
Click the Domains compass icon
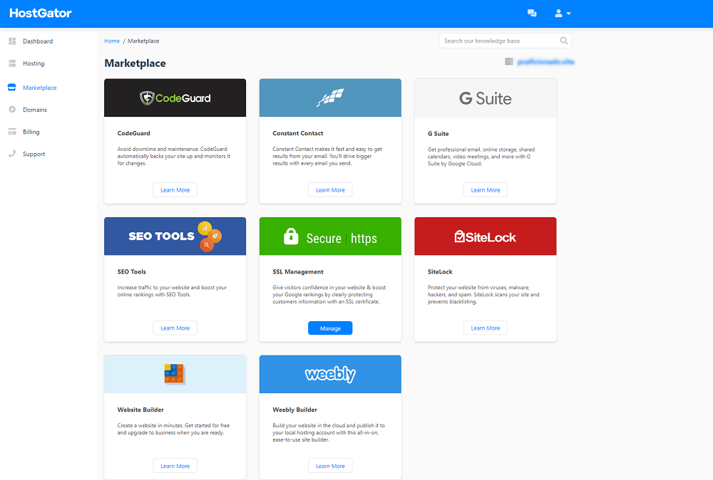[x=12, y=110]
